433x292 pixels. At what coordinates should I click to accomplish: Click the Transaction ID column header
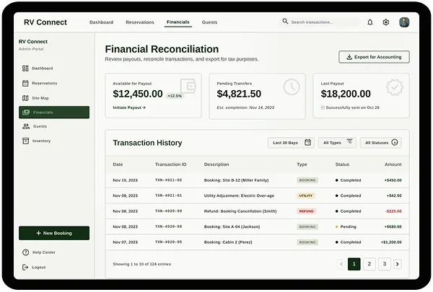[170, 164]
